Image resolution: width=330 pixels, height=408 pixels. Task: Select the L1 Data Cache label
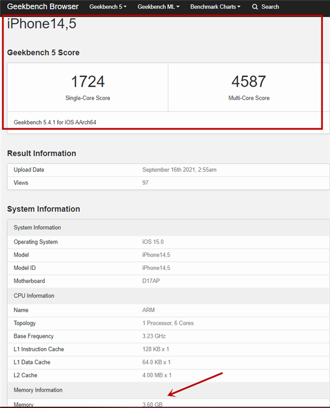[x=32, y=362]
